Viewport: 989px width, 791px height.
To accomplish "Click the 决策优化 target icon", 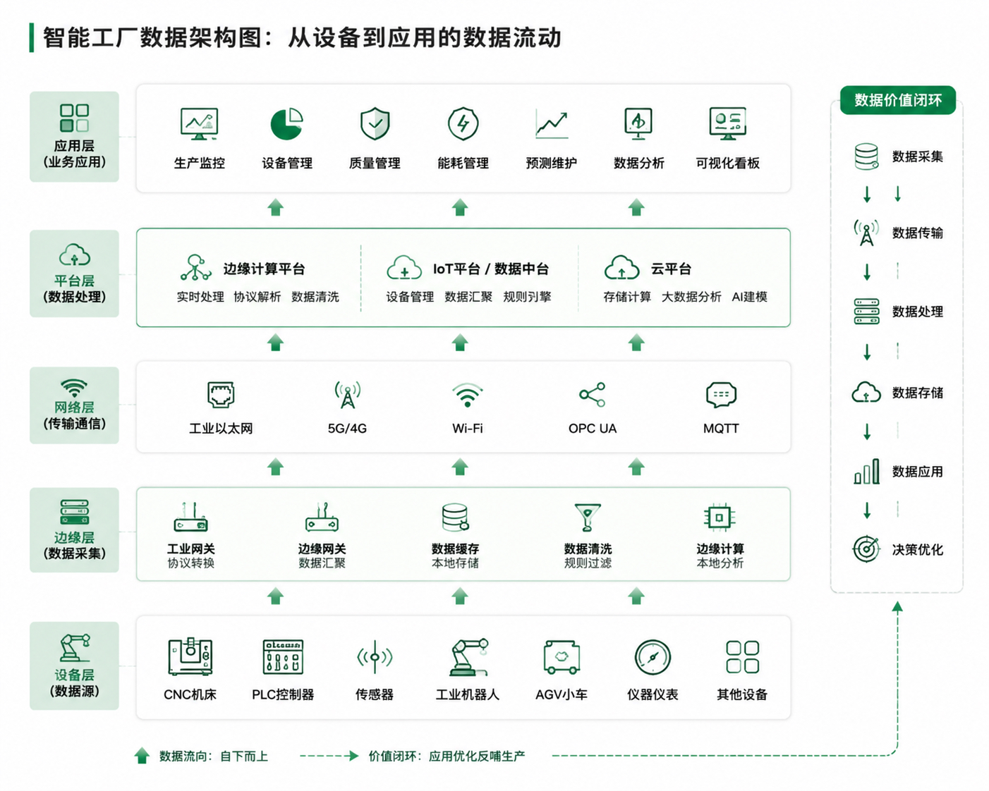I will coord(866,549).
